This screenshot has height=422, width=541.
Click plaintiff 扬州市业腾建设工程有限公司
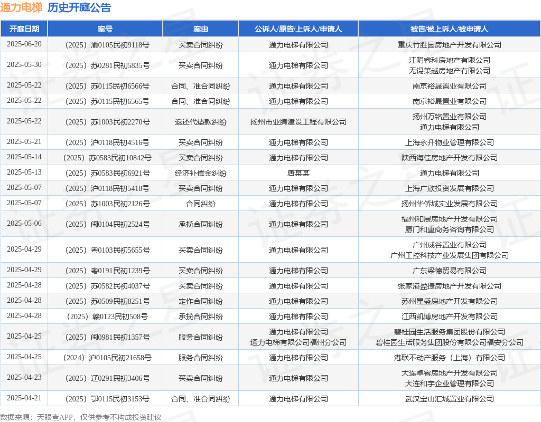(x=299, y=122)
